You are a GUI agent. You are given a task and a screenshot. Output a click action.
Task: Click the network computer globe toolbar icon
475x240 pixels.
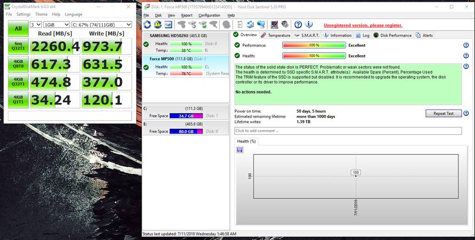pyautogui.click(x=261, y=25)
